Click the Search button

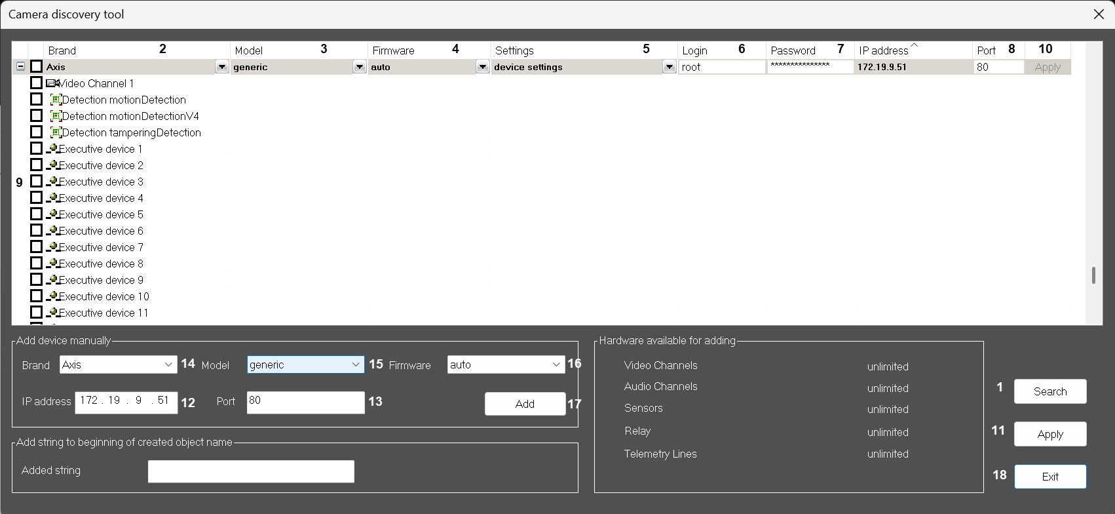click(1050, 391)
